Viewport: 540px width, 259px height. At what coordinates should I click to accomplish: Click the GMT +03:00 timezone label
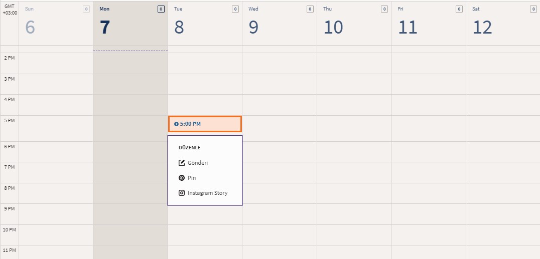pyautogui.click(x=10, y=10)
